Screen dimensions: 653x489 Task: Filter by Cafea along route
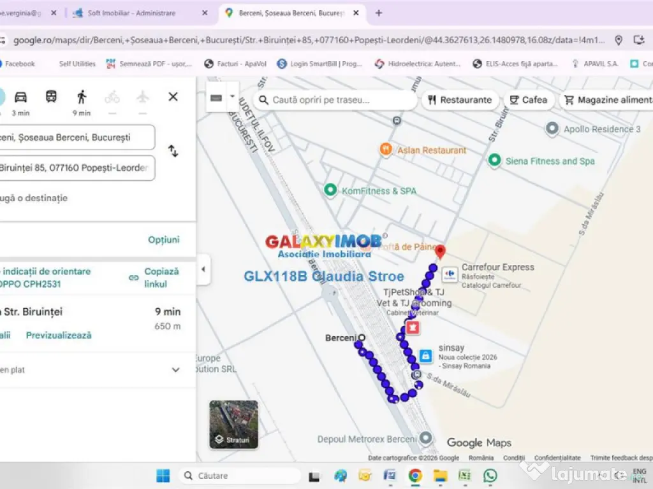click(x=528, y=100)
